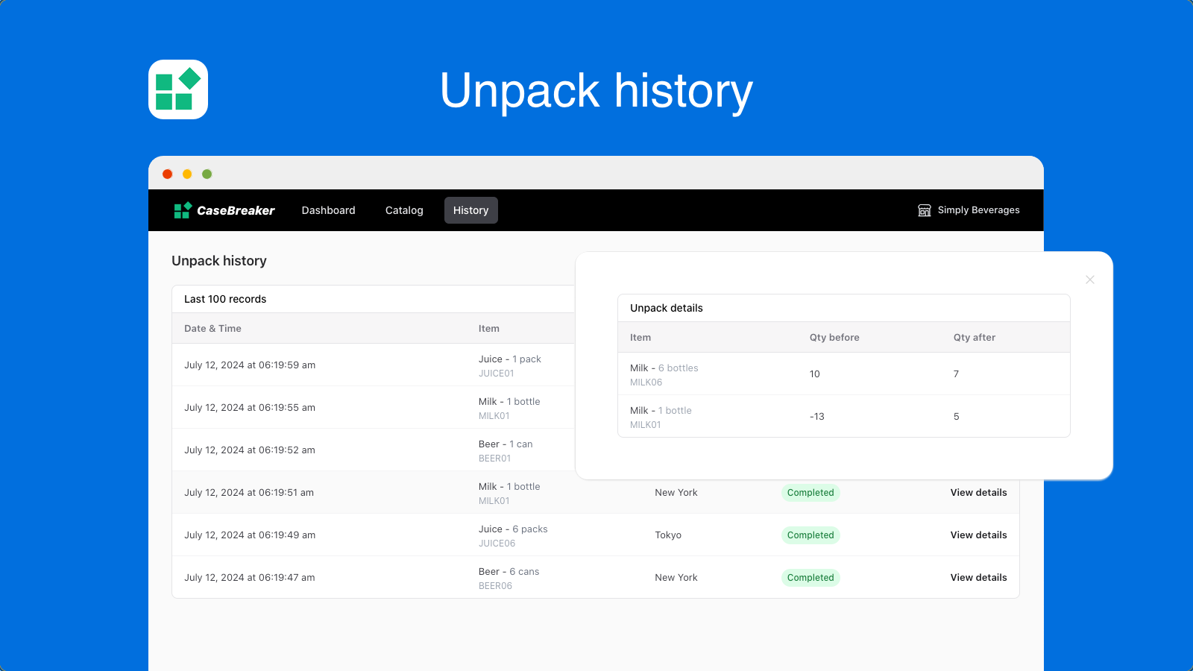Click the Qty after column header
The height and width of the screenshot is (671, 1193).
click(975, 338)
